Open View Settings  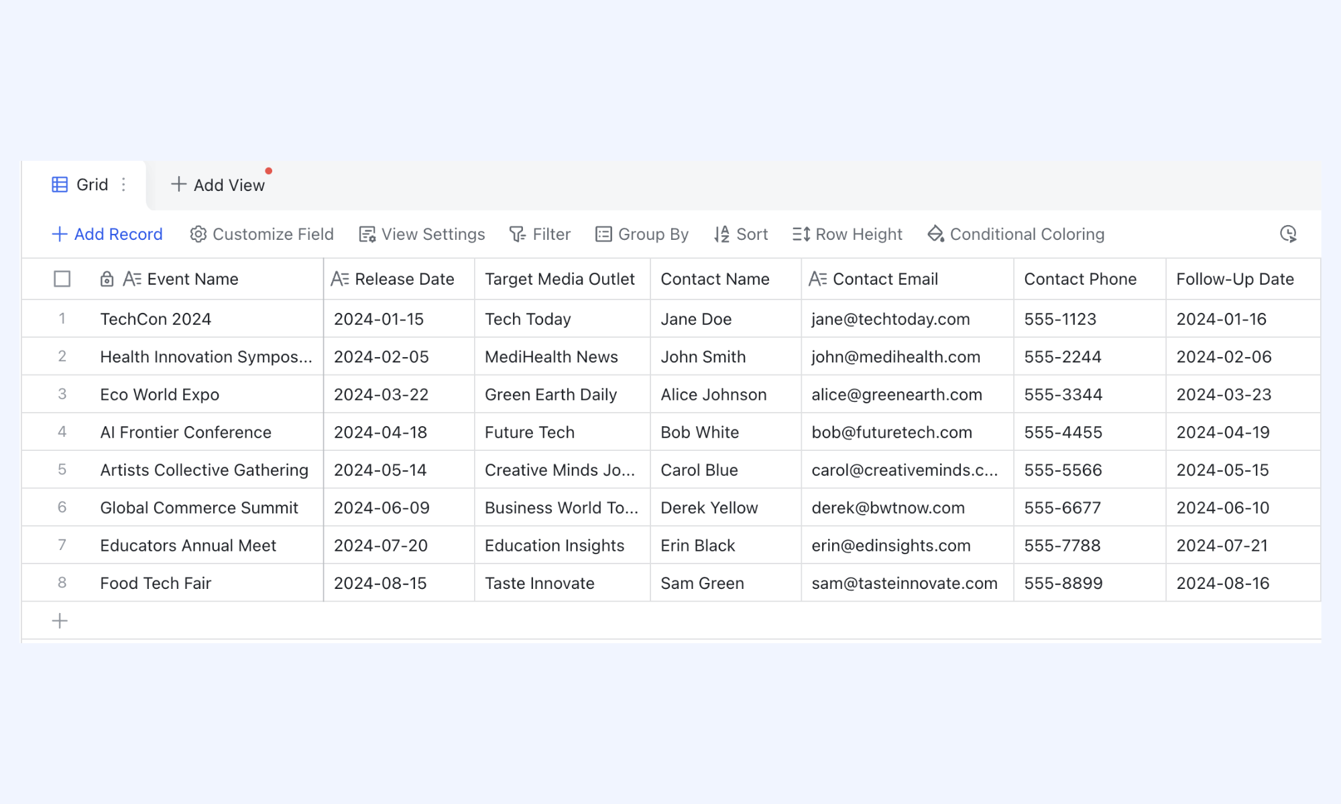[422, 234]
